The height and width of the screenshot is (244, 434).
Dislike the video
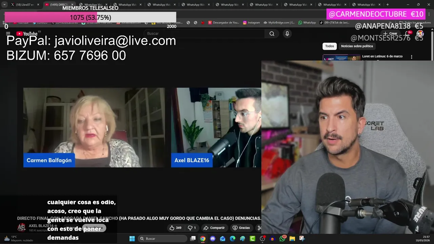192,228
